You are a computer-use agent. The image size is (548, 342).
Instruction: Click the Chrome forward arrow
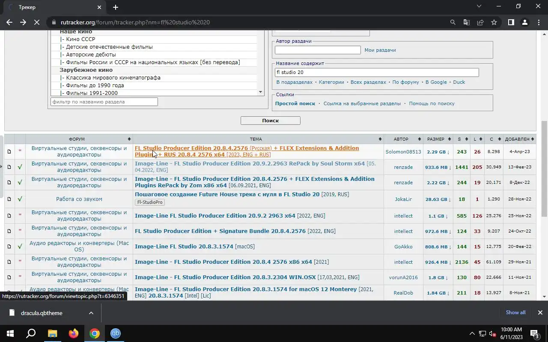(x=23, y=22)
